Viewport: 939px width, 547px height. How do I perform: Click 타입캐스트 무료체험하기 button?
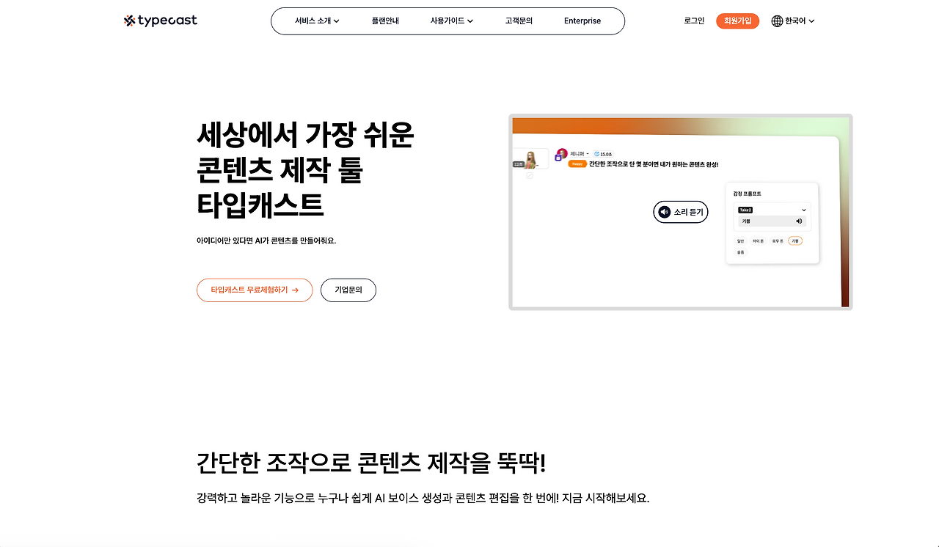[x=255, y=290]
